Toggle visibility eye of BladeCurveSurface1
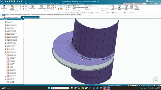This screenshot has height=90, width=161. (6, 38)
